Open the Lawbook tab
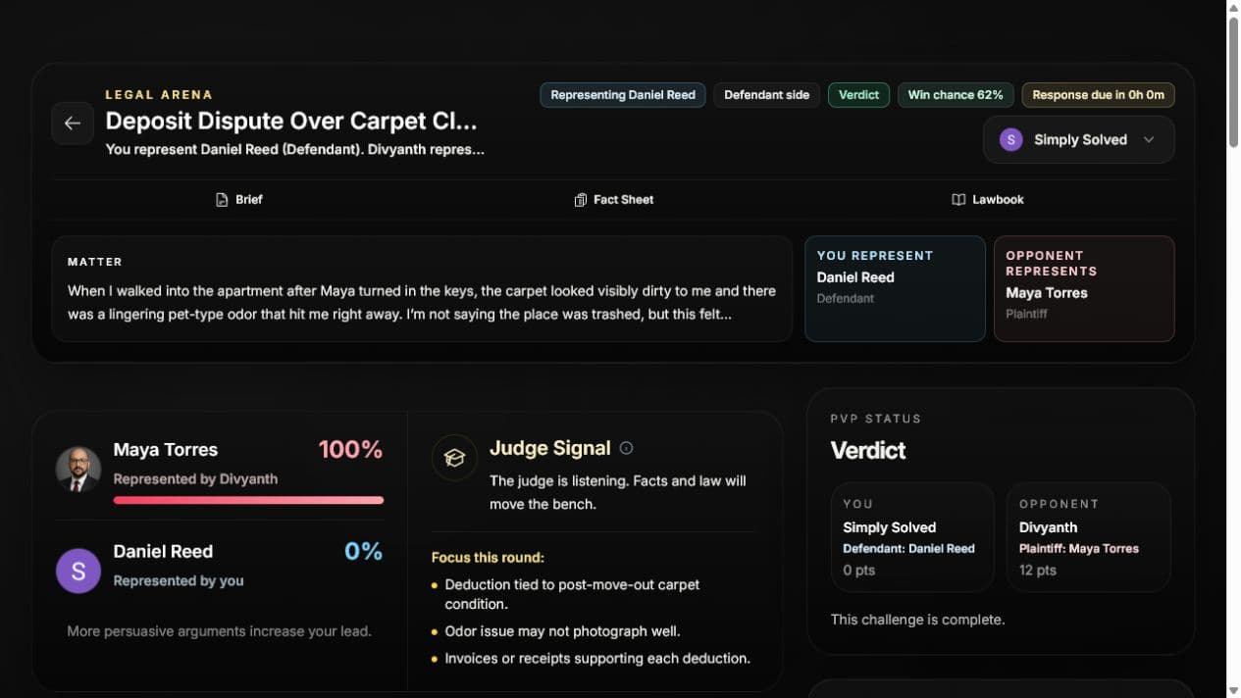Image resolution: width=1241 pixels, height=698 pixels. point(988,200)
